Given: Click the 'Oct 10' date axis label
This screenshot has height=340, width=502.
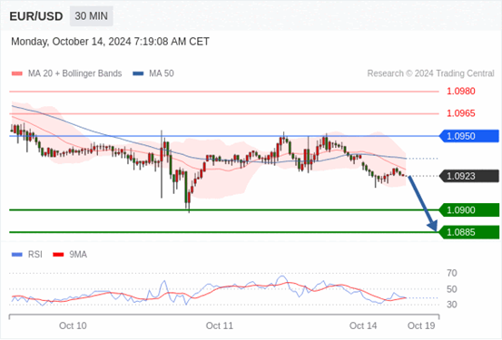Looking at the screenshot, I should (x=73, y=325).
